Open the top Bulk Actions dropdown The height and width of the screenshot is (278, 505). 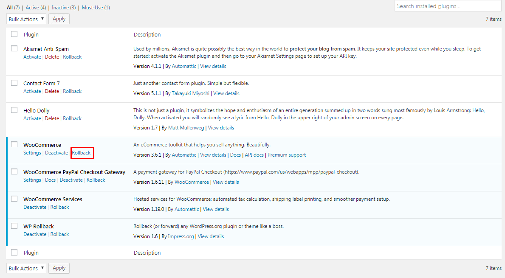26,19
